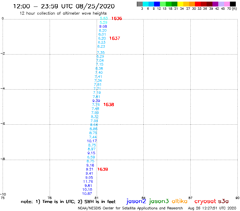Click the wave height value 7.48
This screenshot has height=211, width=240.
95,109
